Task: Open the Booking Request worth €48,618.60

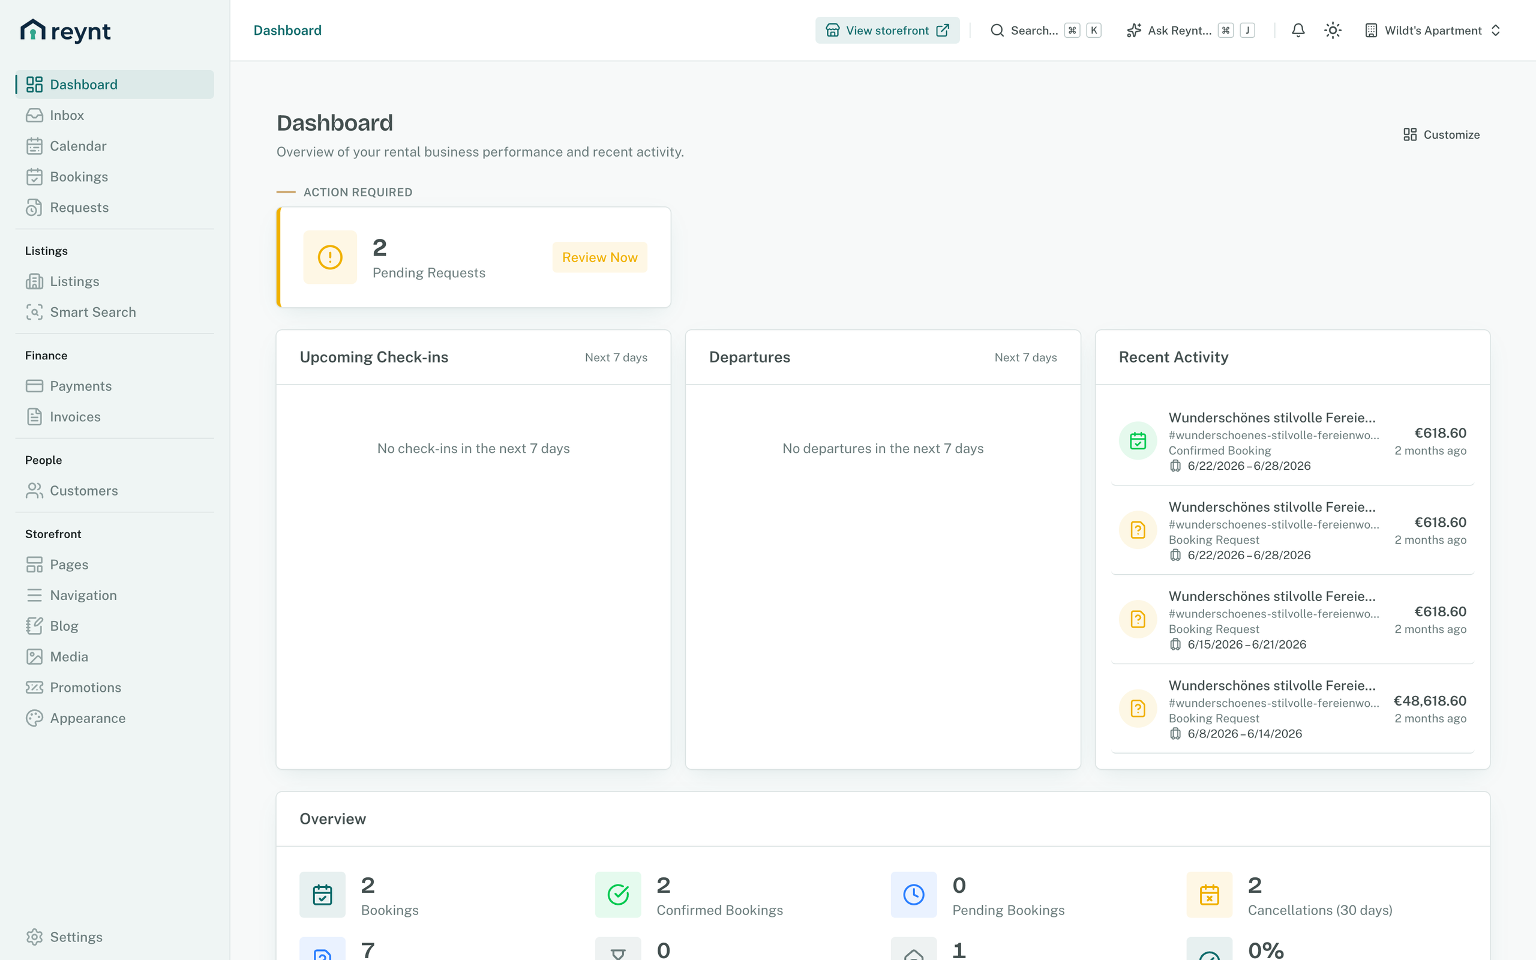Action: (x=1292, y=709)
